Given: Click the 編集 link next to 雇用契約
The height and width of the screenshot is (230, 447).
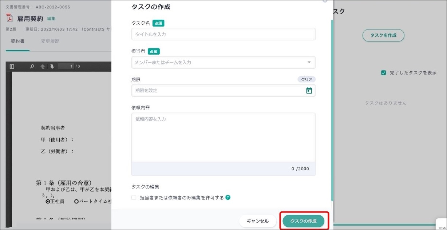Looking at the screenshot, I should pos(51,19).
